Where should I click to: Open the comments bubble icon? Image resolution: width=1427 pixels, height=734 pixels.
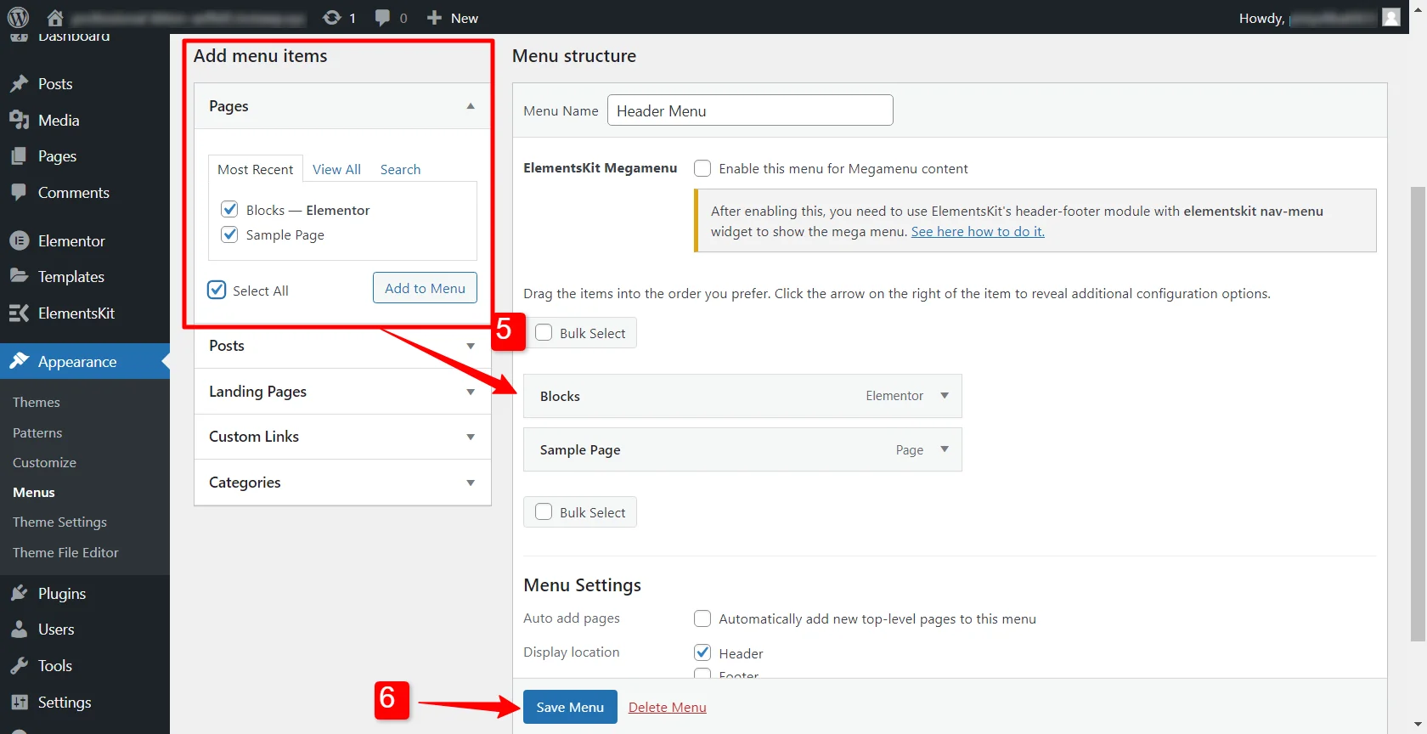pos(383,17)
